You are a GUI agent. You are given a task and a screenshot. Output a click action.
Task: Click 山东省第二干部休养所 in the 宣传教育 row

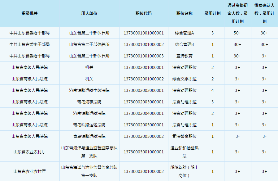(x=89, y=56)
